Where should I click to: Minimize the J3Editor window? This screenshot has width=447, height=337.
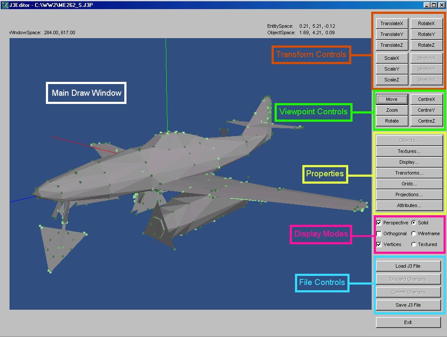[427, 5]
